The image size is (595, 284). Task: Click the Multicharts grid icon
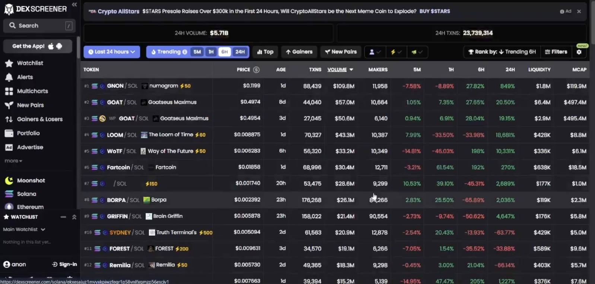click(x=9, y=91)
